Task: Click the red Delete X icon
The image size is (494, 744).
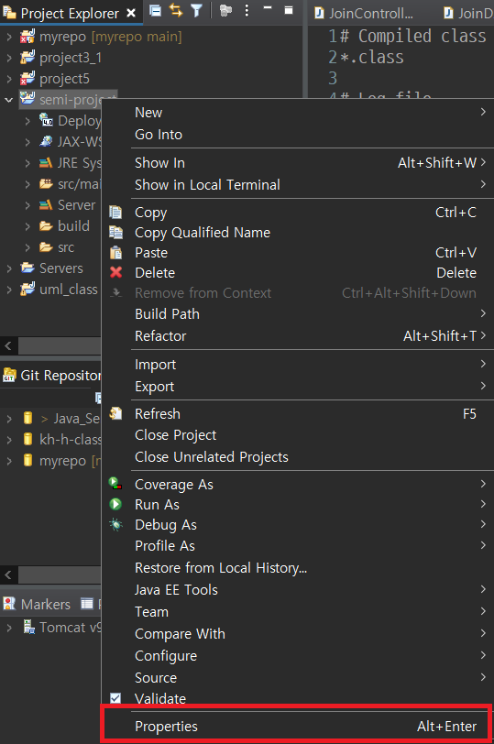Action: 115,272
